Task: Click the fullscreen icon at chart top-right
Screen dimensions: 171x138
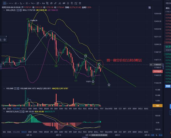Action: 150,8
